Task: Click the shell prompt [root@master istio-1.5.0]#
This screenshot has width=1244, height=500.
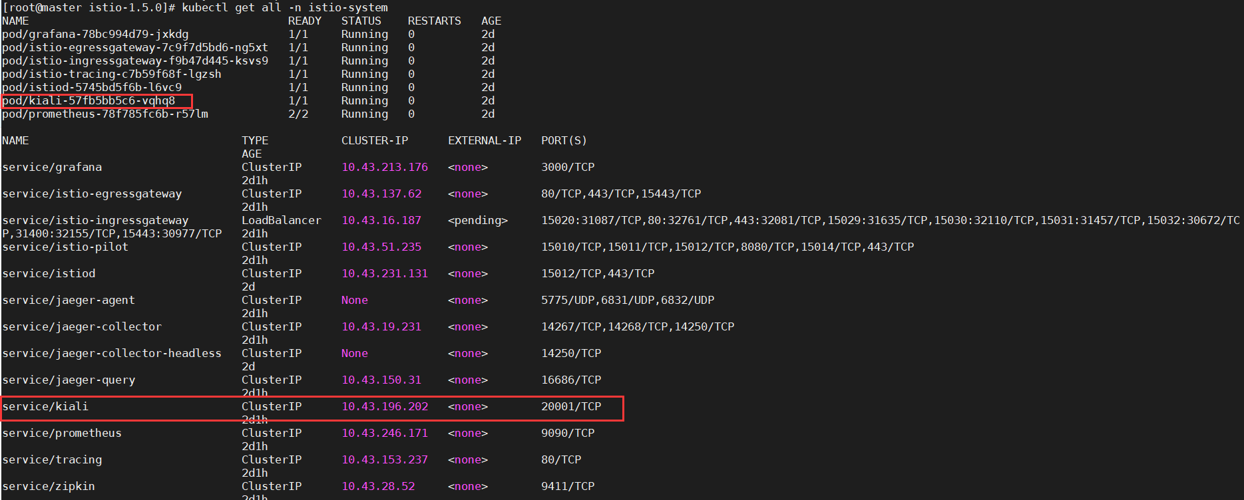Action: pos(89,8)
